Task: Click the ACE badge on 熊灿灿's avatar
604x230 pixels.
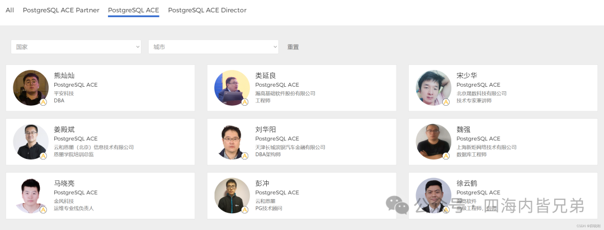Action: click(x=43, y=102)
